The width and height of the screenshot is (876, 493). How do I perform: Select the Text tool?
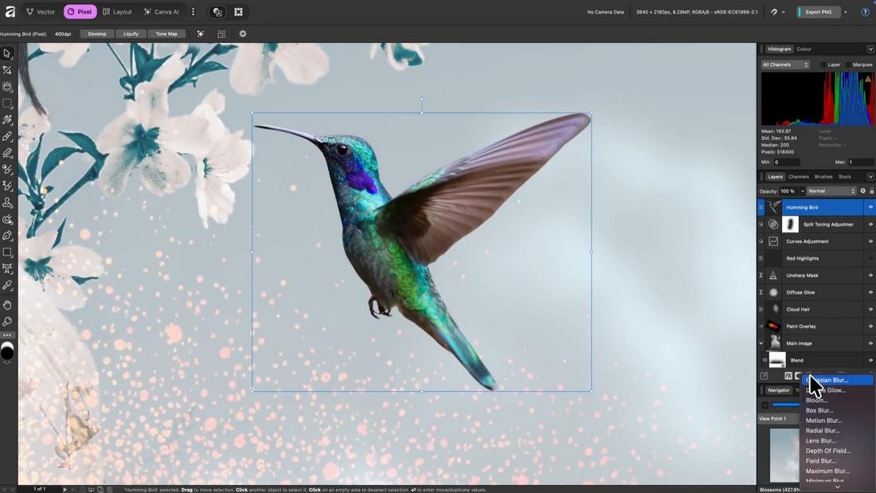coord(7,268)
